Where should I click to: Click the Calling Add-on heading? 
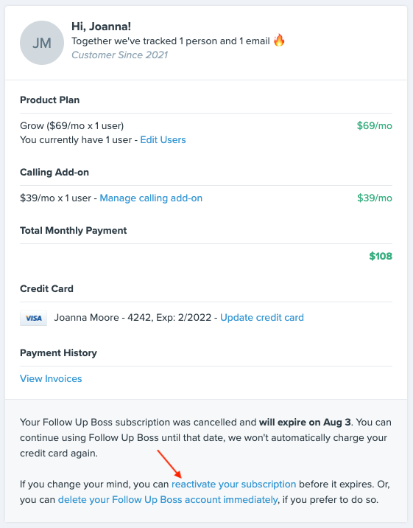click(54, 172)
